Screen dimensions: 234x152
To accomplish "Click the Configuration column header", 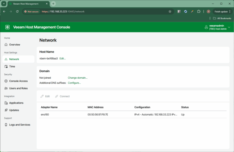I will tap(142, 107).
